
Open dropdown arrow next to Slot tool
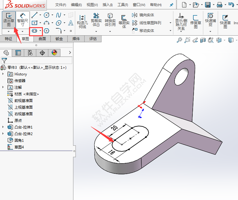point(40,31)
